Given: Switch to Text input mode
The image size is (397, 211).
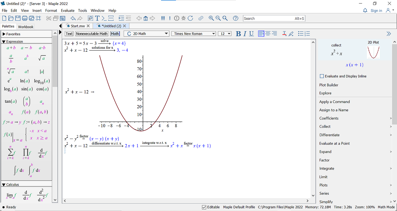Looking at the screenshot, I should click(x=69, y=34).
